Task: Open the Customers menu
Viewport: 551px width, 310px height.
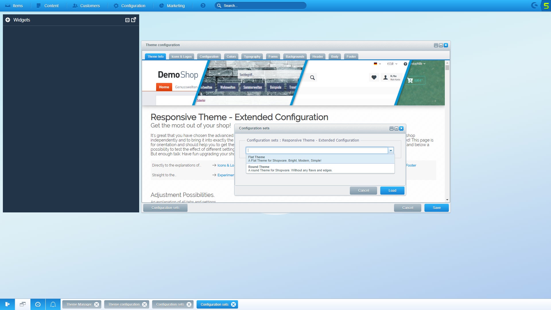Action: pos(86,6)
